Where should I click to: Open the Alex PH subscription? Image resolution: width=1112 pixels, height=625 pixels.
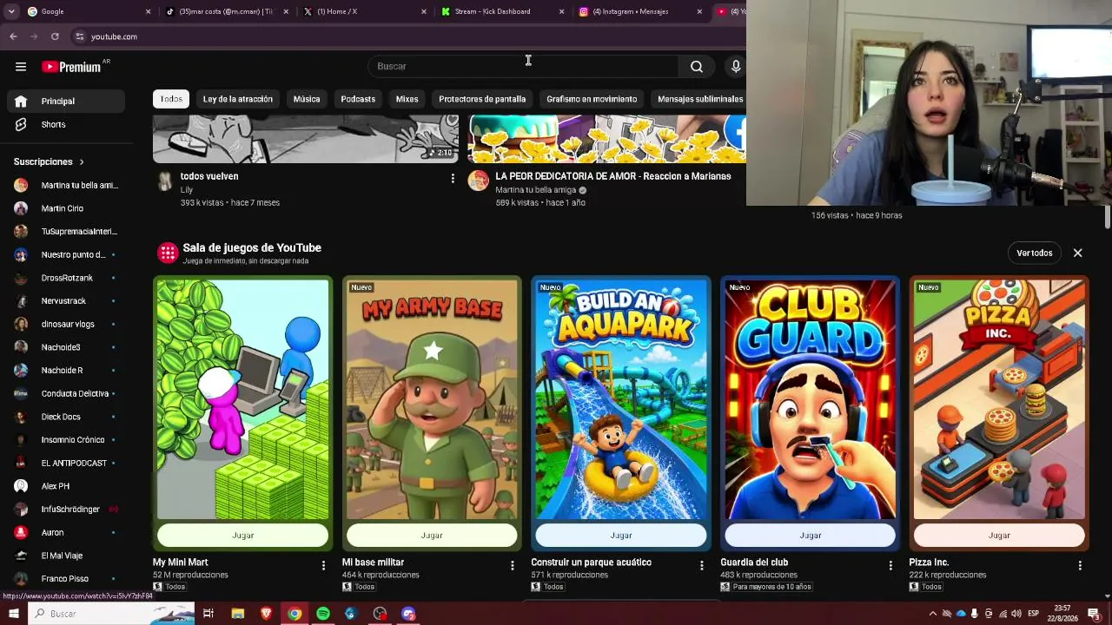tap(66, 486)
